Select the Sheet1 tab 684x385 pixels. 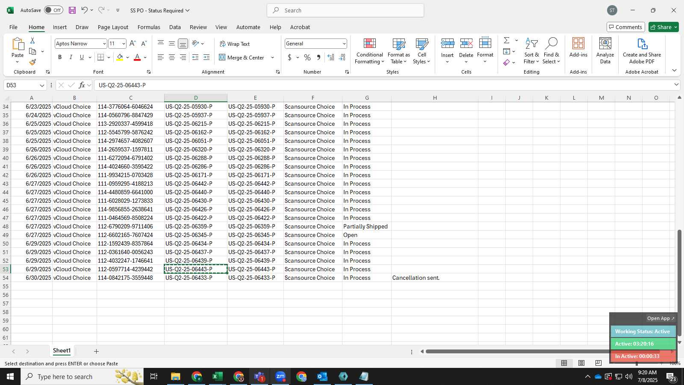tap(62, 351)
